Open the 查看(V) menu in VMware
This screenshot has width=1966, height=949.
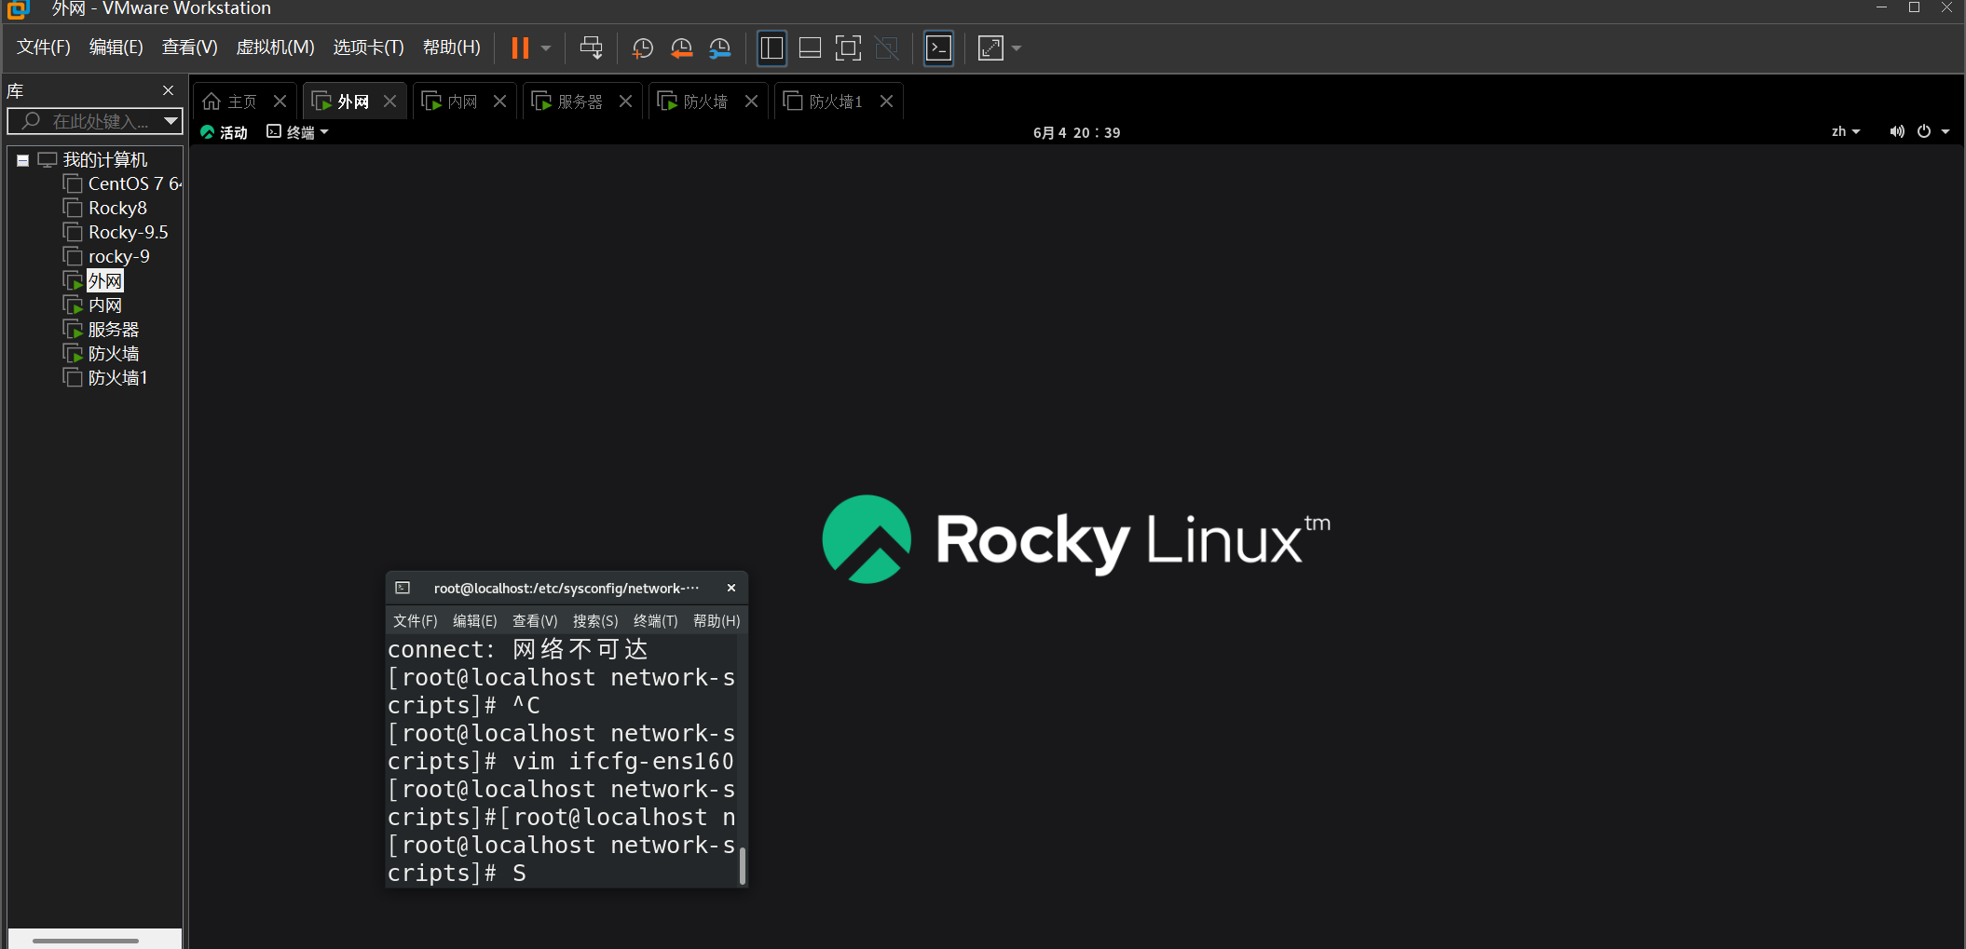click(189, 47)
